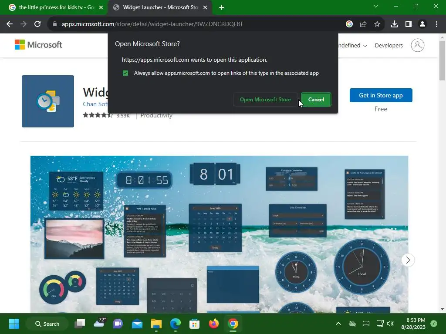Open Mail app from taskbar

click(x=137, y=324)
